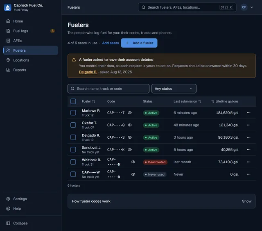
Task: Open row actions menu for Delgado R.
Action: [x=248, y=137]
